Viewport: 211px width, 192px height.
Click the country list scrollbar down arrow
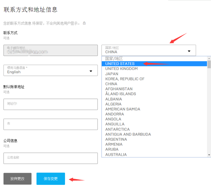tap(209, 155)
